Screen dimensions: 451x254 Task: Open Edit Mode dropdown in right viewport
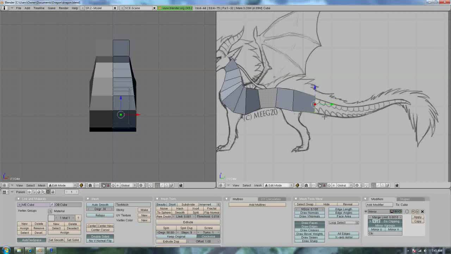279,185
